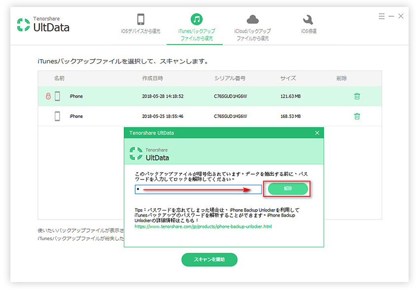The width and height of the screenshot is (419, 289).
Task: Click the 作成日時 column header
Action: pyautogui.click(x=152, y=78)
